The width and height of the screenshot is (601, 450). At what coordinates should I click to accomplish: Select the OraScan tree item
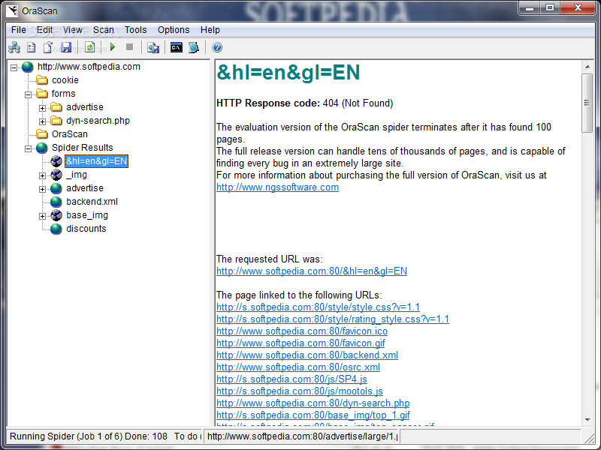(70, 134)
